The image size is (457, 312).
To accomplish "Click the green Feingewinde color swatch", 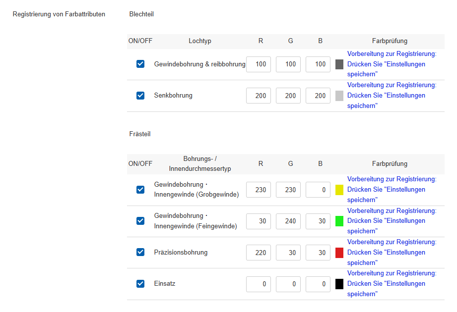I will [x=339, y=221].
